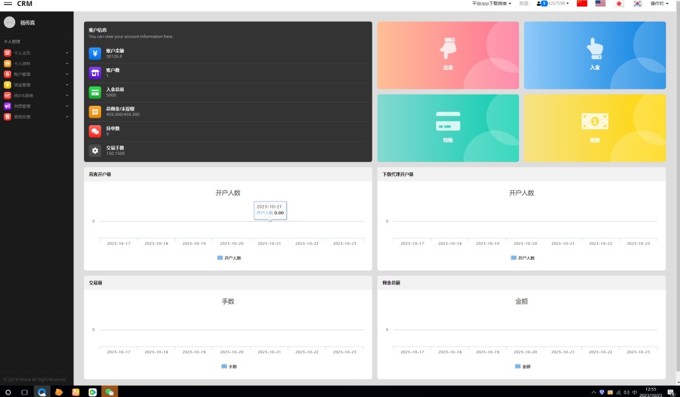Click the 出金 withdrawal card
Viewport: 680px width, 397px height.
coord(448,55)
